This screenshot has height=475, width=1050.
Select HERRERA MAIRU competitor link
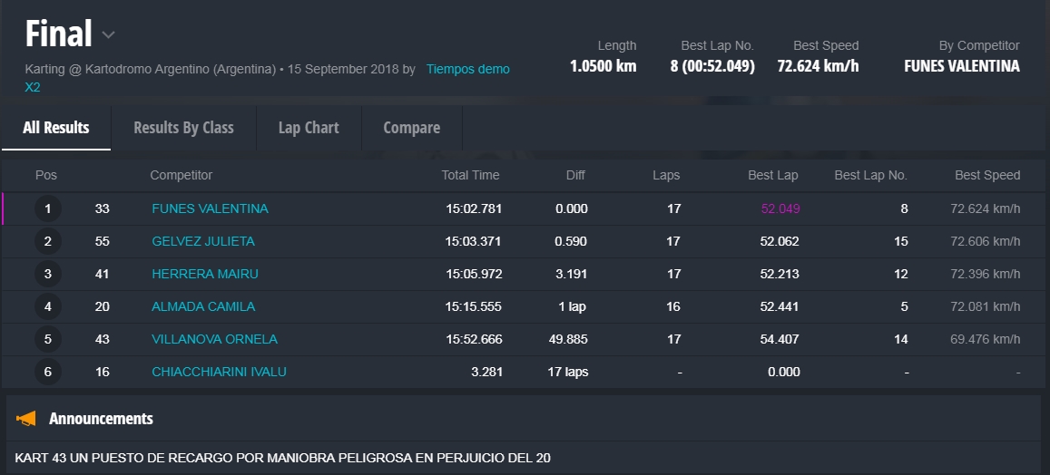coord(205,274)
